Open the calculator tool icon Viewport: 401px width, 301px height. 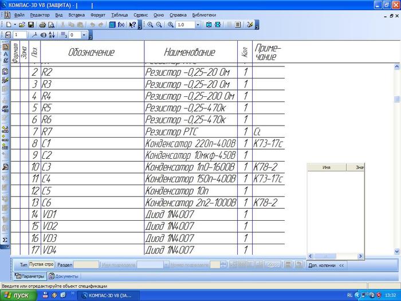112,25
